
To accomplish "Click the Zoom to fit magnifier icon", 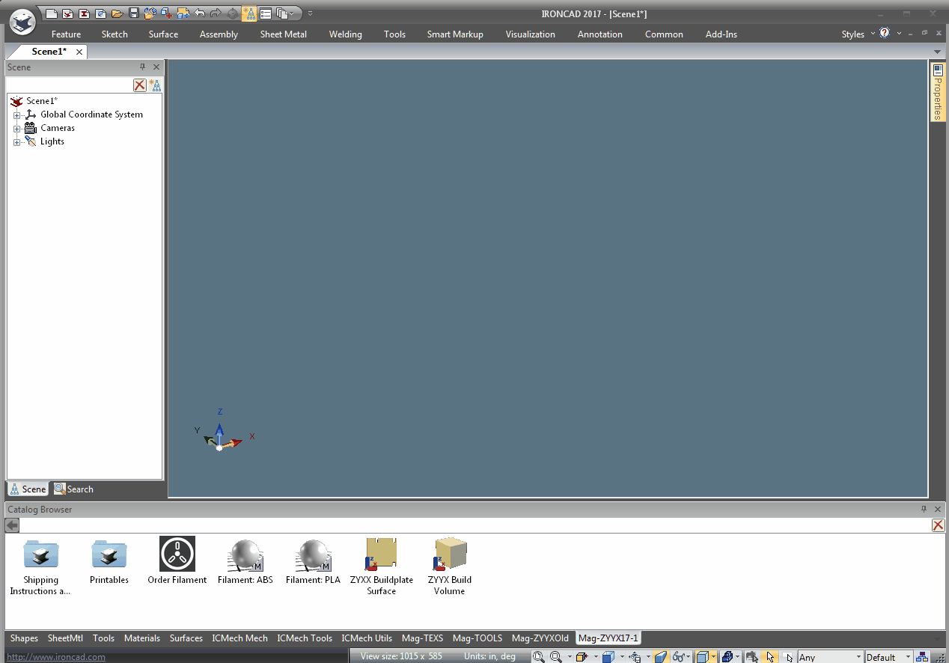I will (539, 657).
